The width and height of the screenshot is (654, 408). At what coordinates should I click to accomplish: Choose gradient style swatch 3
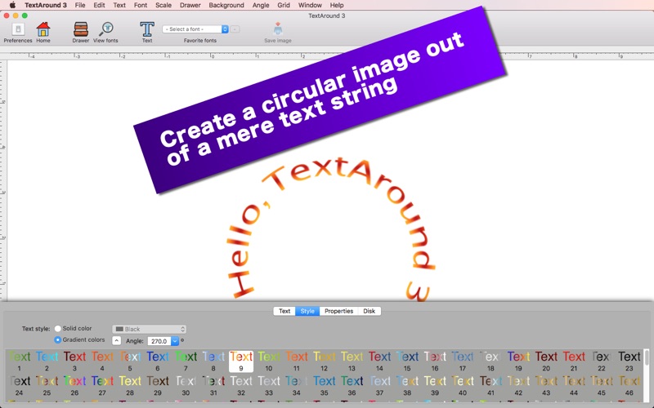74,361
